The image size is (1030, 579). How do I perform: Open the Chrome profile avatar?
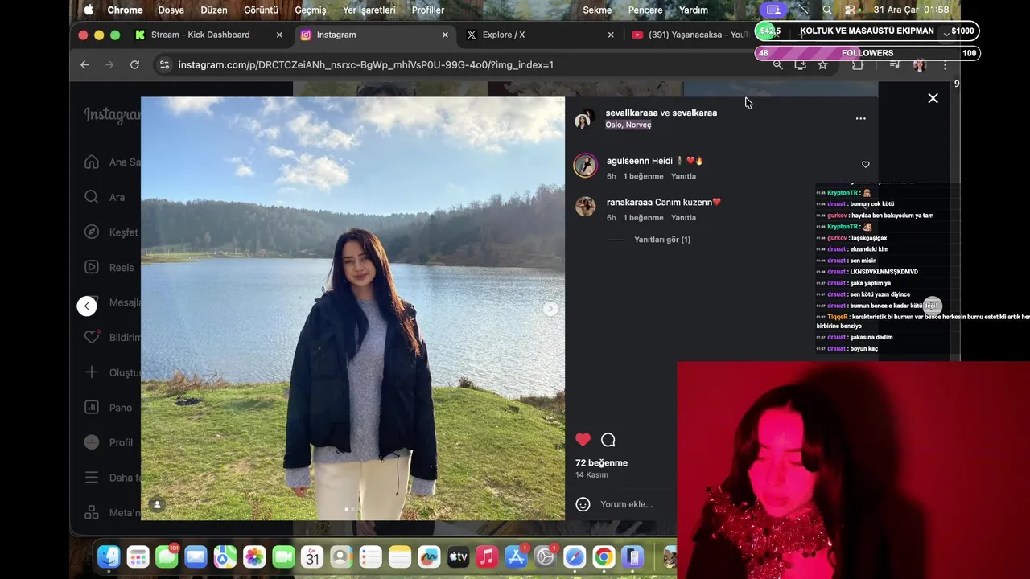(x=920, y=64)
